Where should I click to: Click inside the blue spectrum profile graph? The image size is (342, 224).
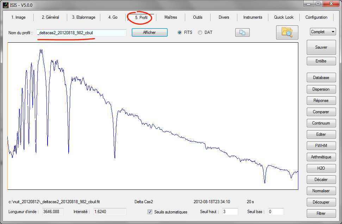click(x=153, y=116)
